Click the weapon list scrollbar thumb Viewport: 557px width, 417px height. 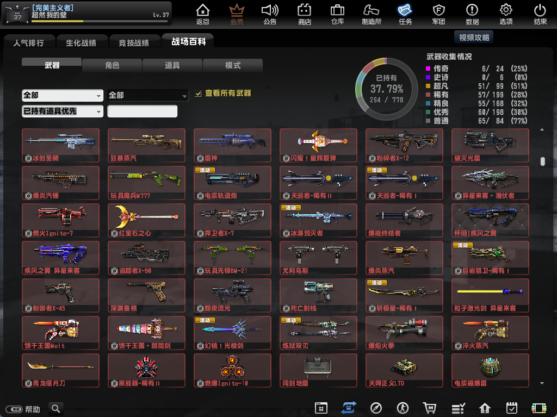pyautogui.click(x=542, y=161)
